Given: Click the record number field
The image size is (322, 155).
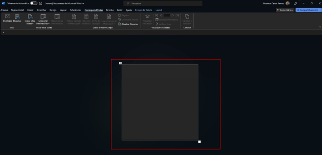Looking at the screenshot, I should pos(167,15).
